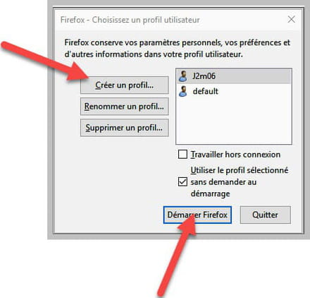Uncheck Utiliser le profil sélectionné checkbox
This screenshot has height=298, width=310.
pyautogui.click(x=182, y=181)
